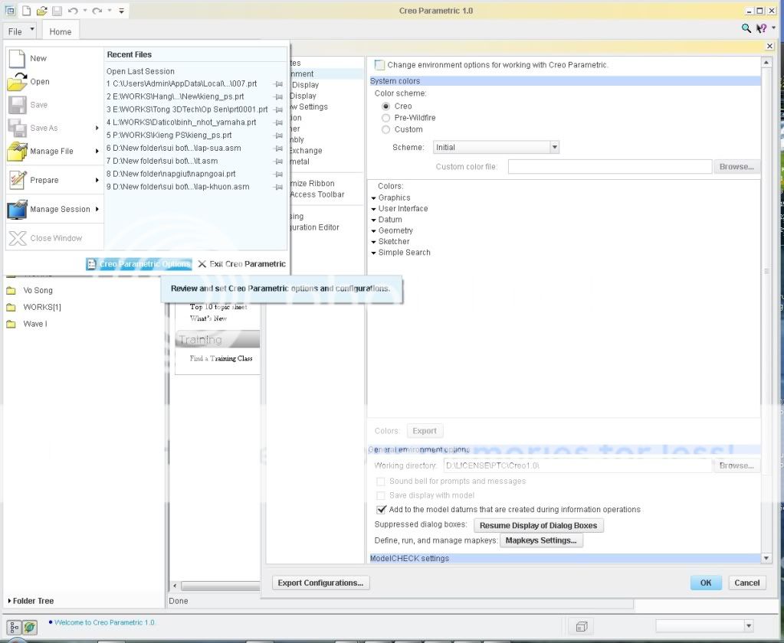Click the New document icon in quick access toolbar
The width and height of the screenshot is (784, 643).
click(27, 11)
